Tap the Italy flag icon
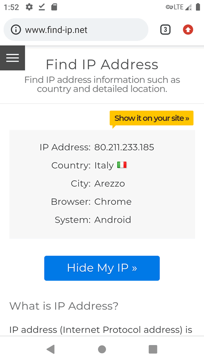The width and height of the screenshot is (204, 363). pos(122,165)
